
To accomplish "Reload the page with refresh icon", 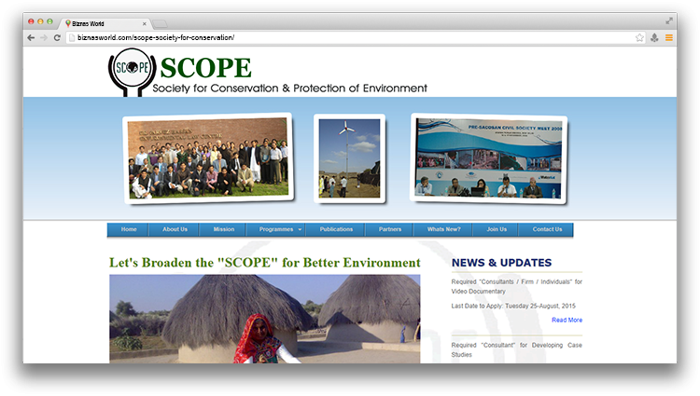I will [57, 37].
